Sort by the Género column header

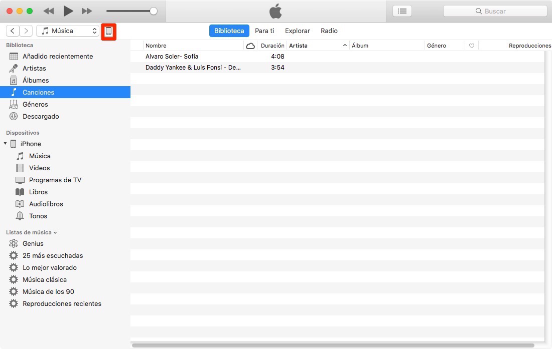coord(445,45)
